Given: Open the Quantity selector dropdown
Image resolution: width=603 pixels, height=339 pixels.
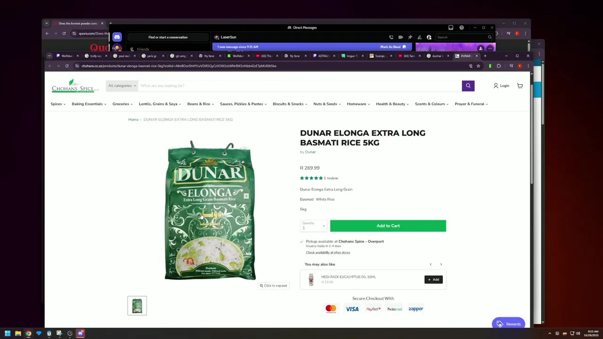Looking at the screenshot, I should pos(313,226).
